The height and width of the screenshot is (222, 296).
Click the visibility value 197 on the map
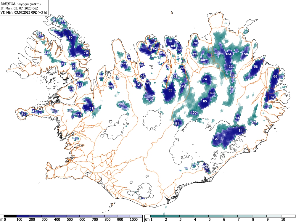click(x=151, y=100)
